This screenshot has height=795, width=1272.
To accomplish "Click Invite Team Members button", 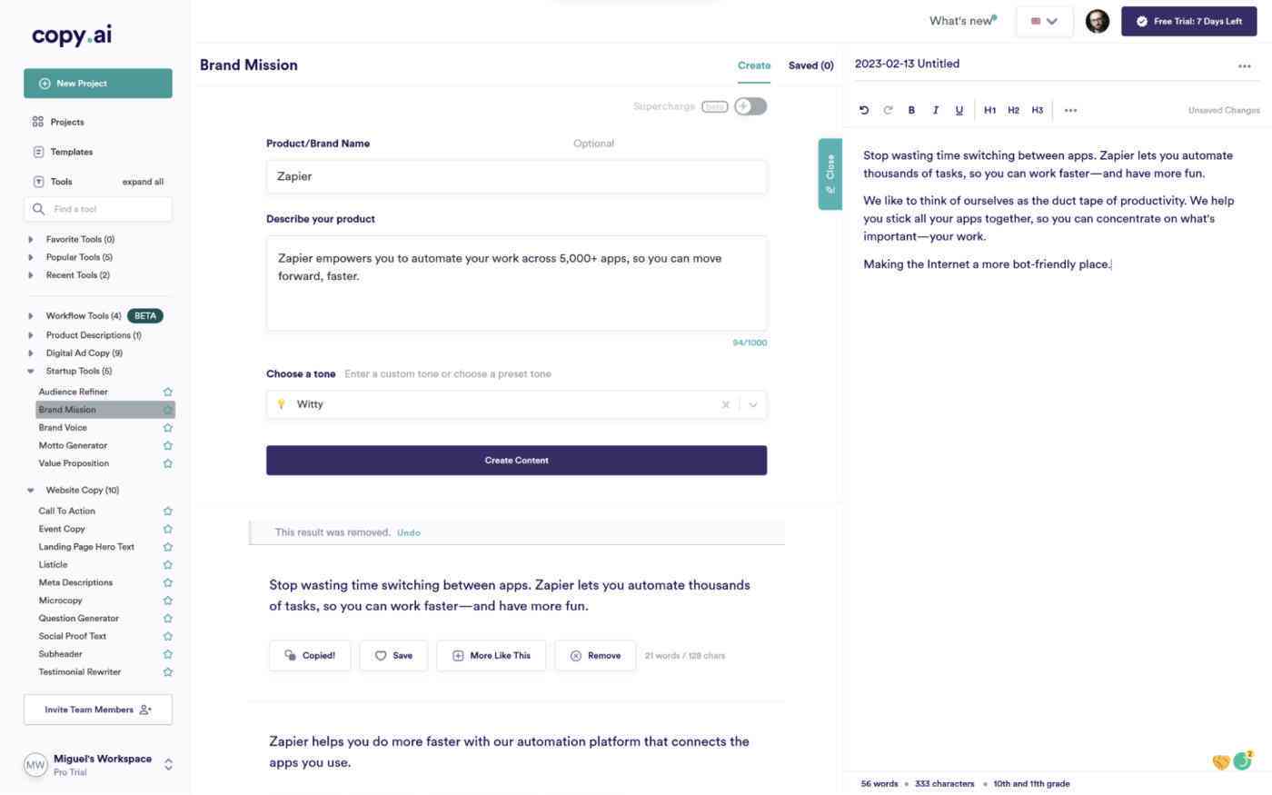I will [x=98, y=710].
